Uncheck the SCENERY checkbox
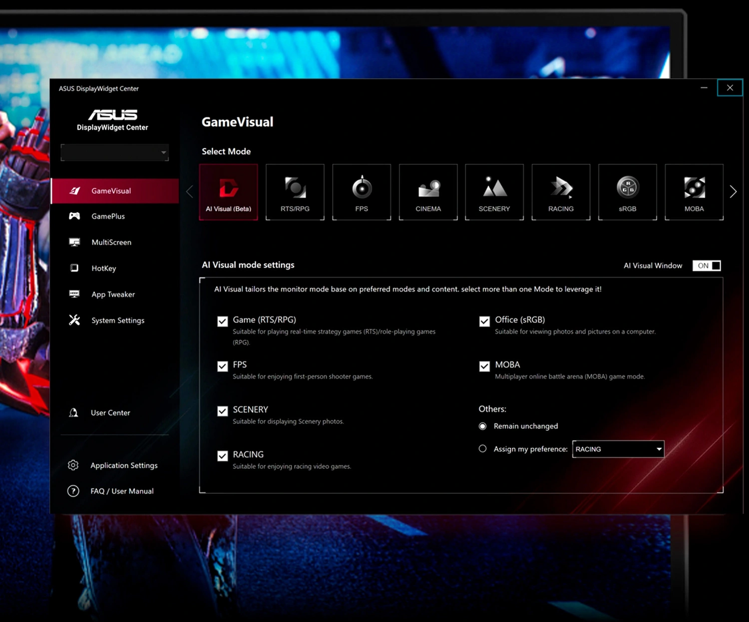This screenshot has height=622, width=749. (x=223, y=411)
